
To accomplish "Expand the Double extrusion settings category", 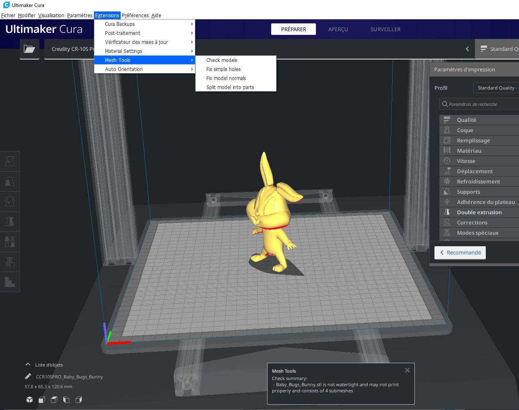I will (479, 212).
